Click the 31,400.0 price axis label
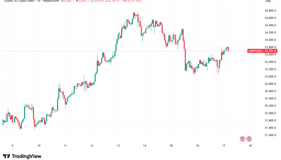Screen dimensions: 281x160 270,135
